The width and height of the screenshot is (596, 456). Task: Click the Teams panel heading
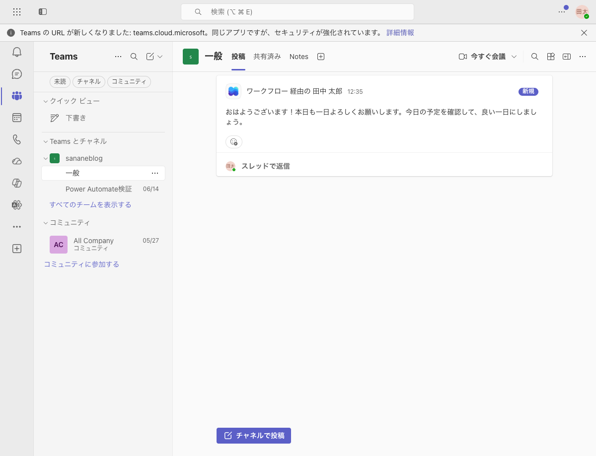pos(64,57)
